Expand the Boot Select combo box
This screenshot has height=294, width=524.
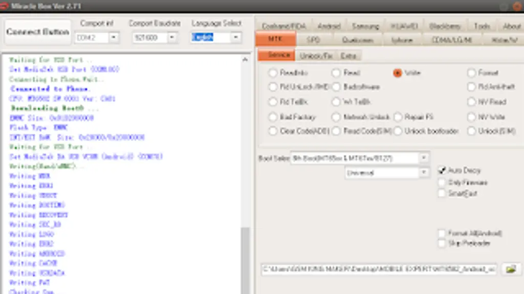(x=423, y=158)
